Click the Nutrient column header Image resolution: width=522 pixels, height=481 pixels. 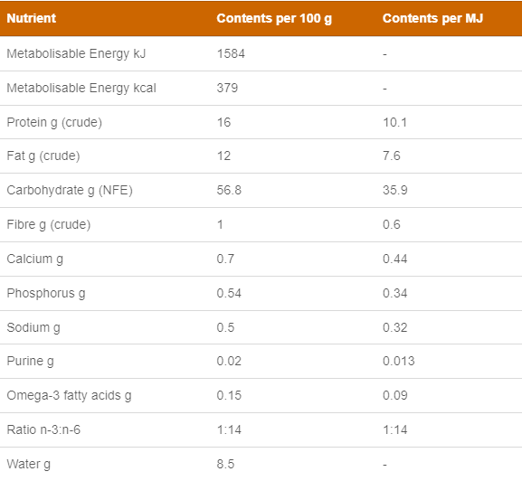coord(32,18)
